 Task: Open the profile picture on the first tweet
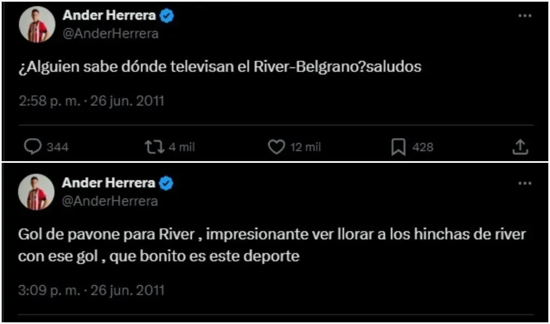(38, 25)
